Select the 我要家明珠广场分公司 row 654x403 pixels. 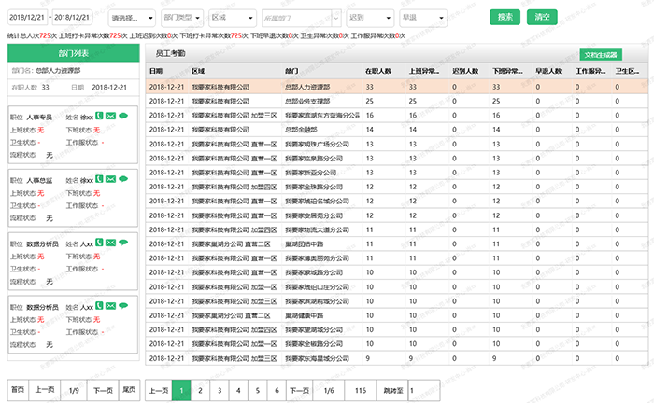pos(397,144)
